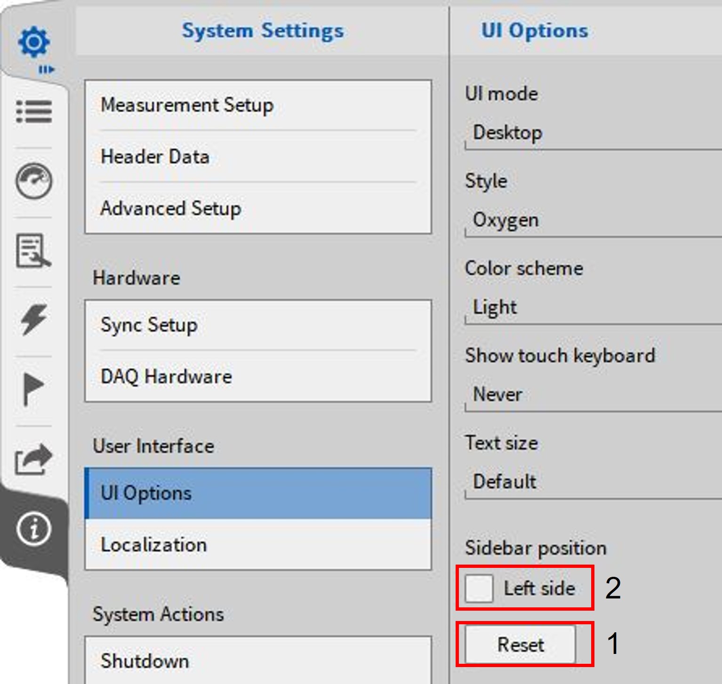Click the info circle icon

pos(33,529)
